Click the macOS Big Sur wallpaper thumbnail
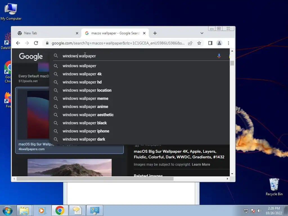This screenshot has width=288, height=216. (x=38, y=115)
